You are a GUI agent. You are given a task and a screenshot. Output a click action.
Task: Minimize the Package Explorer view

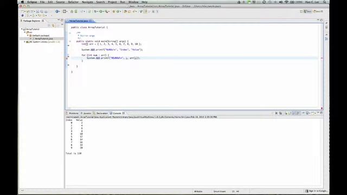click(x=59, y=20)
